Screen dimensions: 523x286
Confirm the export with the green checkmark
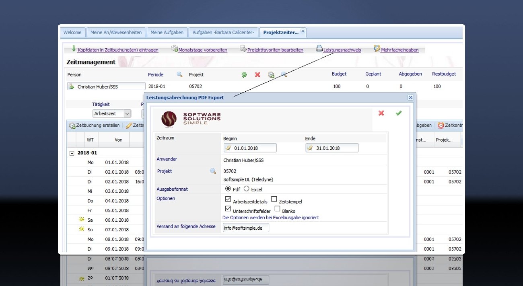(399, 113)
